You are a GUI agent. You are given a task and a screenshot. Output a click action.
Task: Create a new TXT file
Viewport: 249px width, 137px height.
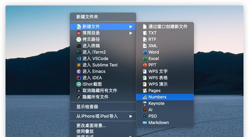pyautogui.click(x=165, y=33)
